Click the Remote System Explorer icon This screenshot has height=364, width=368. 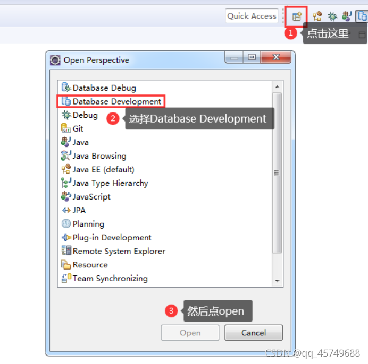tap(66, 251)
